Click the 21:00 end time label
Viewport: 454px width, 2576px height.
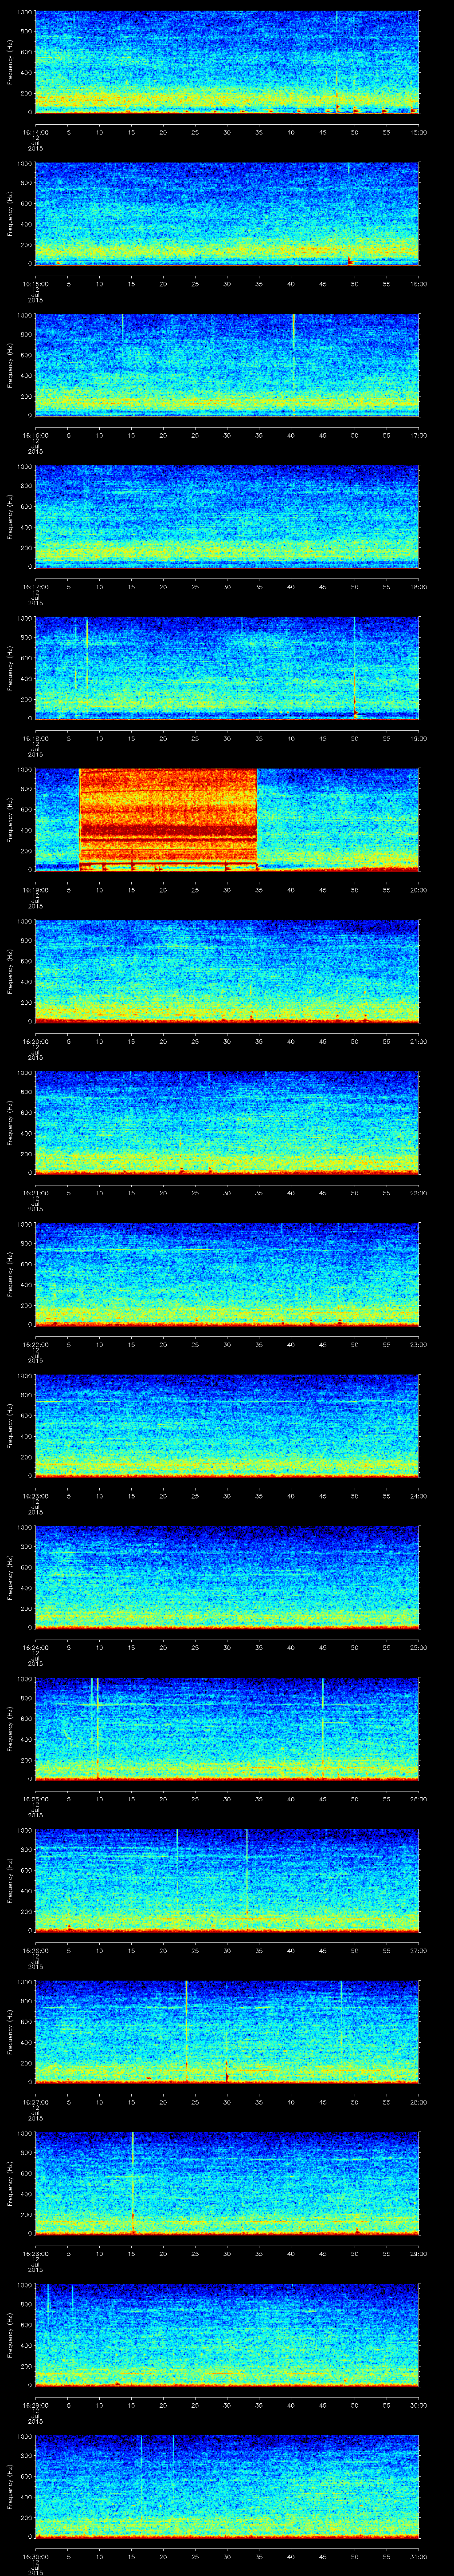click(418, 1041)
